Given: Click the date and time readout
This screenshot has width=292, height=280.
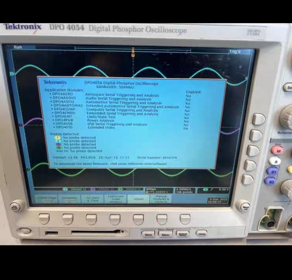Looking at the screenshot, I should (218, 200).
